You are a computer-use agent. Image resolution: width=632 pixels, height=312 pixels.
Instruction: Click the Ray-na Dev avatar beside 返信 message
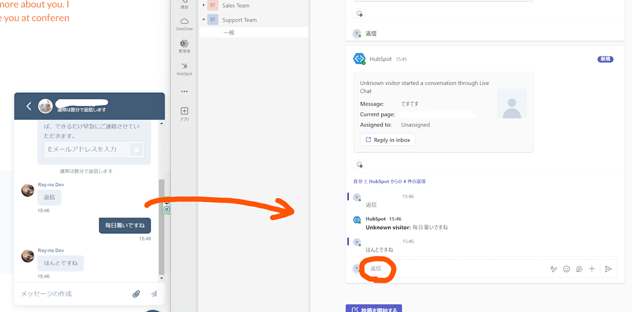(x=28, y=190)
